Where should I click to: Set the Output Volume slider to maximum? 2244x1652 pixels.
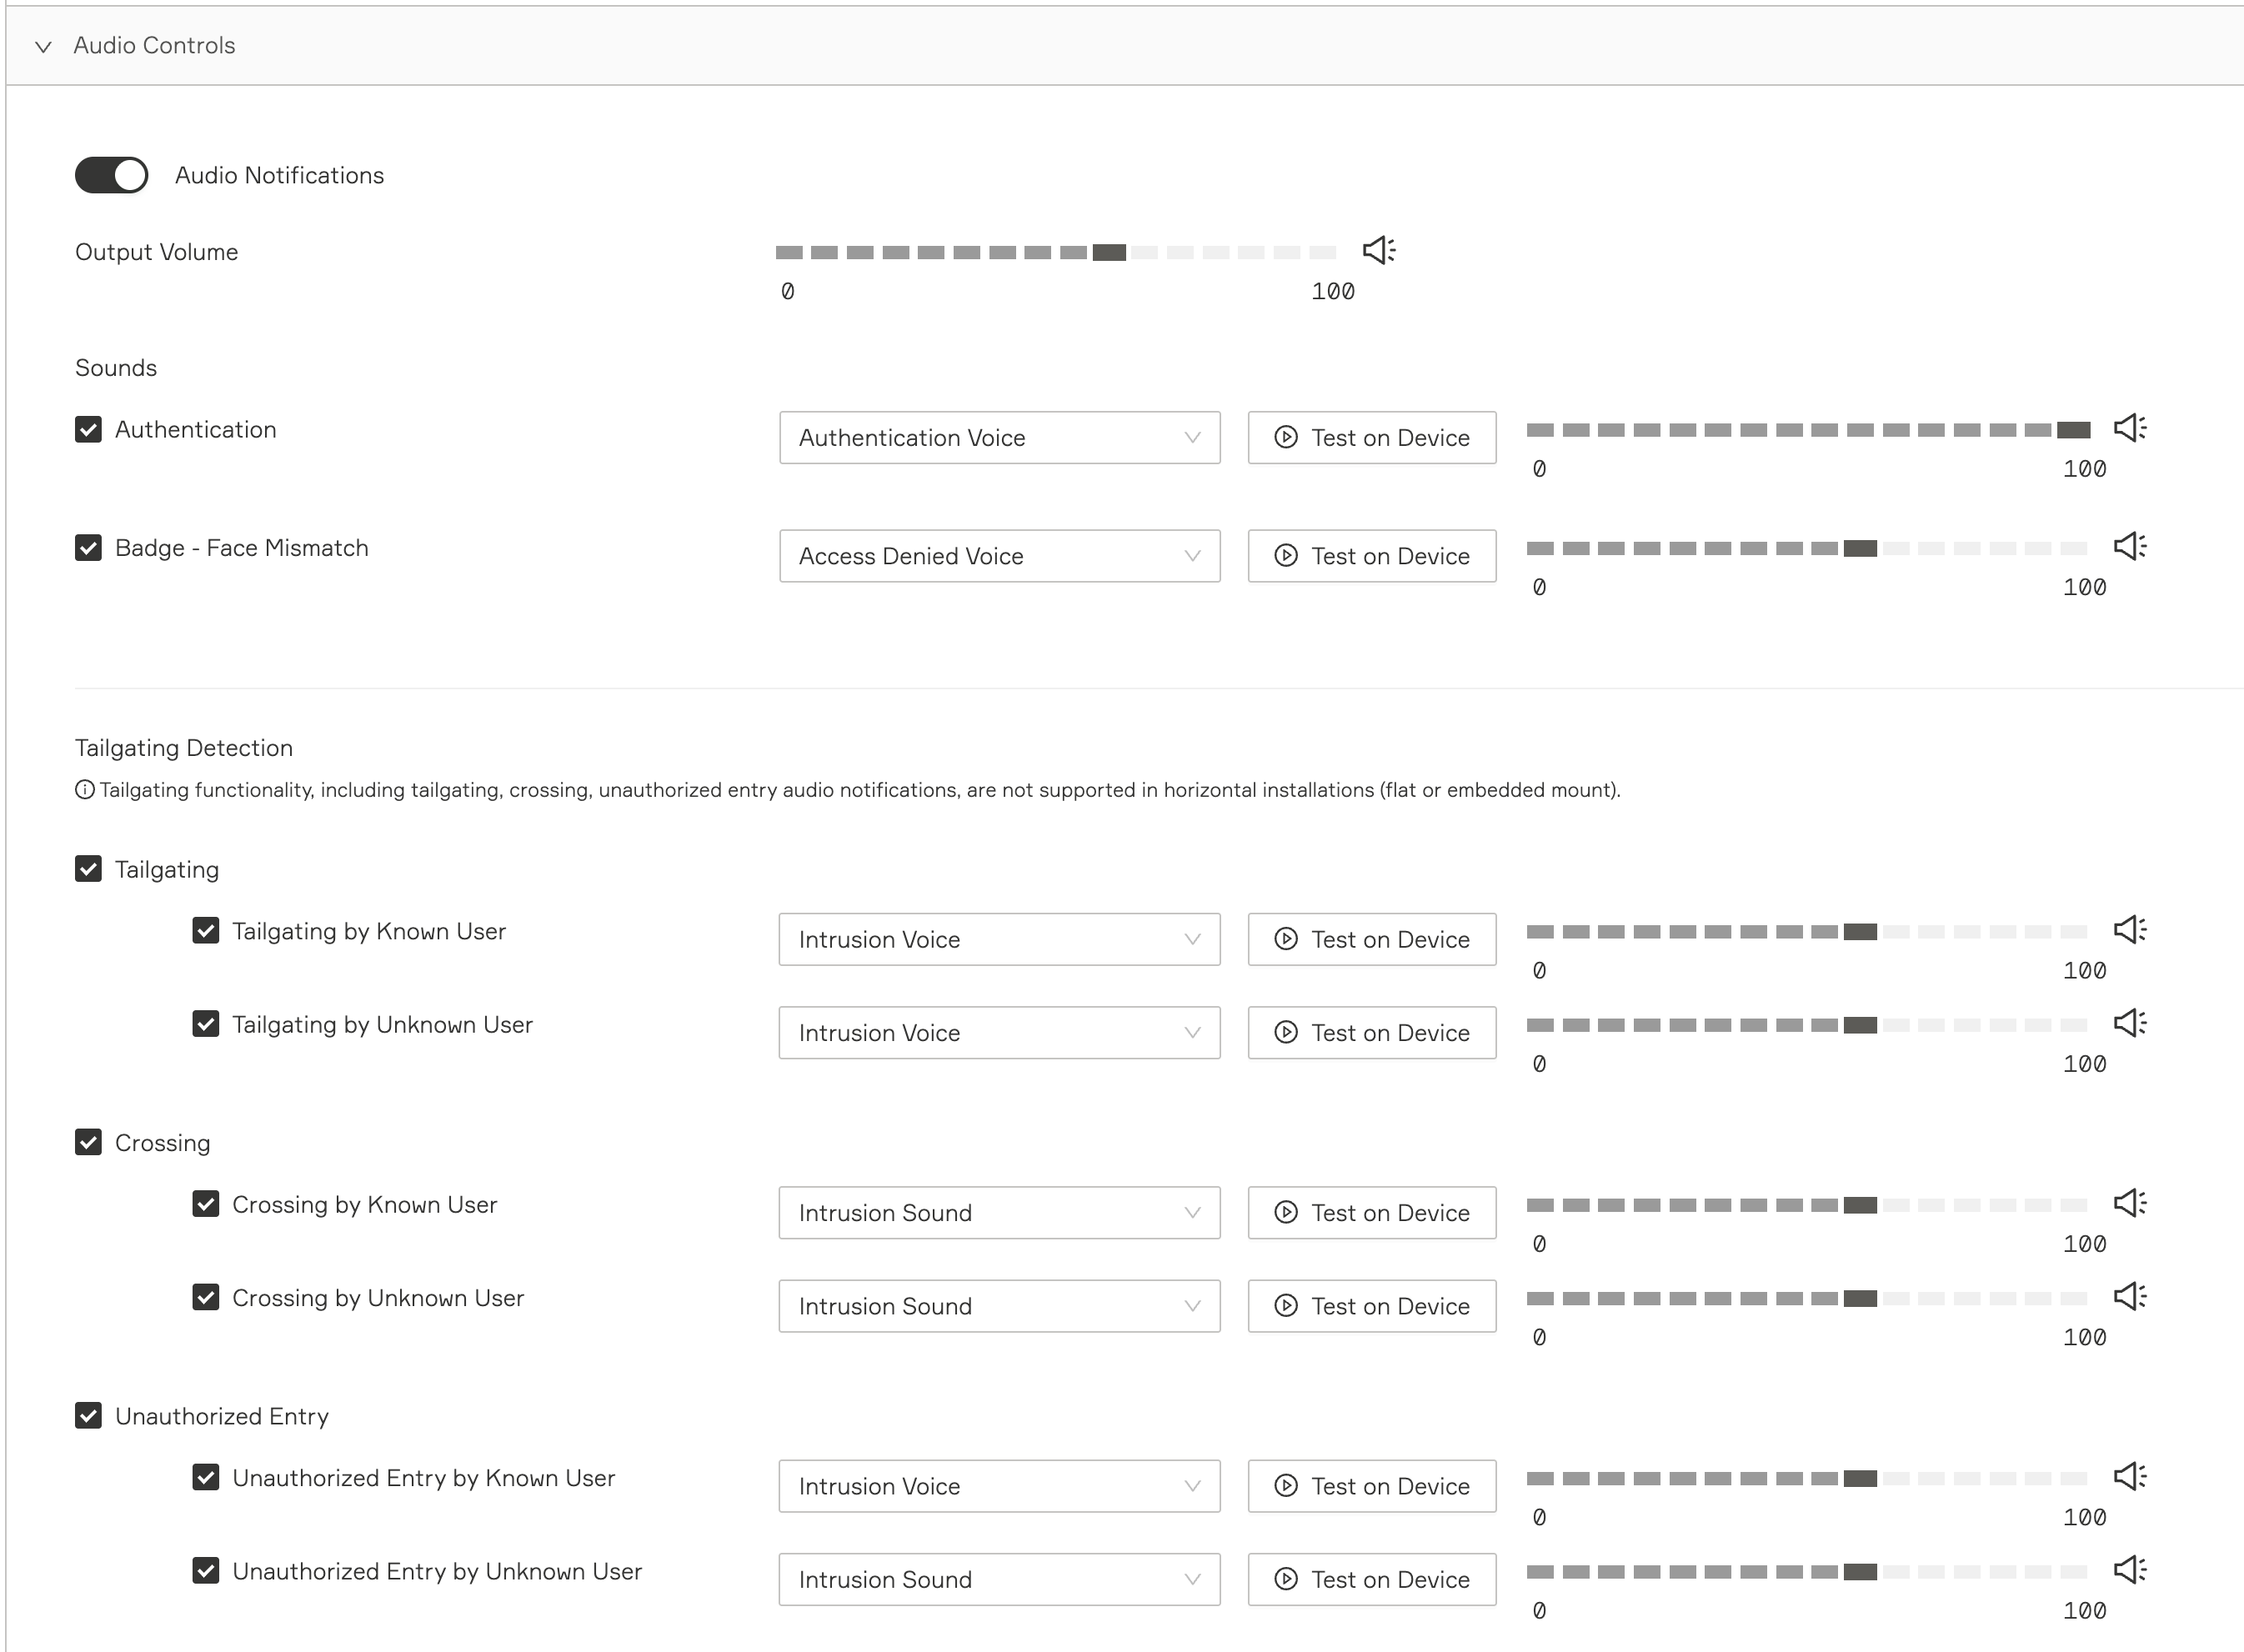[x=1323, y=253]
